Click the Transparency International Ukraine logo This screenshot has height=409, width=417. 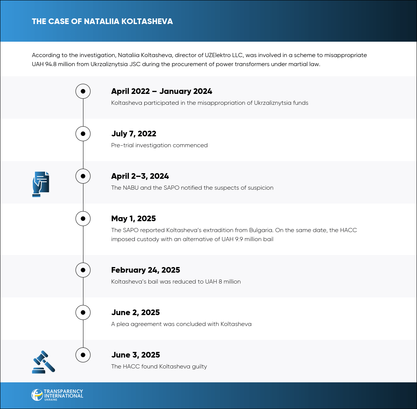click(57, 395)
